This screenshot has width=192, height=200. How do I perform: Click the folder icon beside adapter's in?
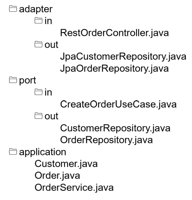tap(38, 20)
